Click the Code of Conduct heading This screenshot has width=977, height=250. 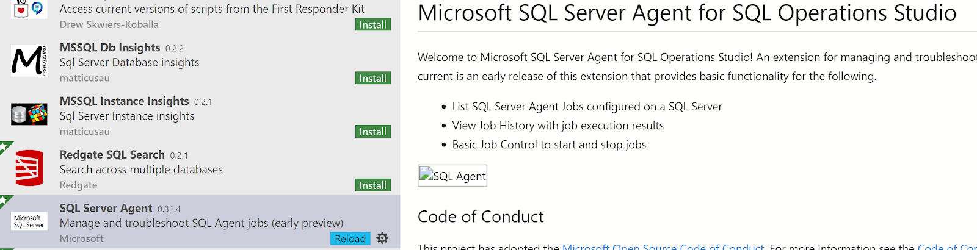[x=481, y=216]
